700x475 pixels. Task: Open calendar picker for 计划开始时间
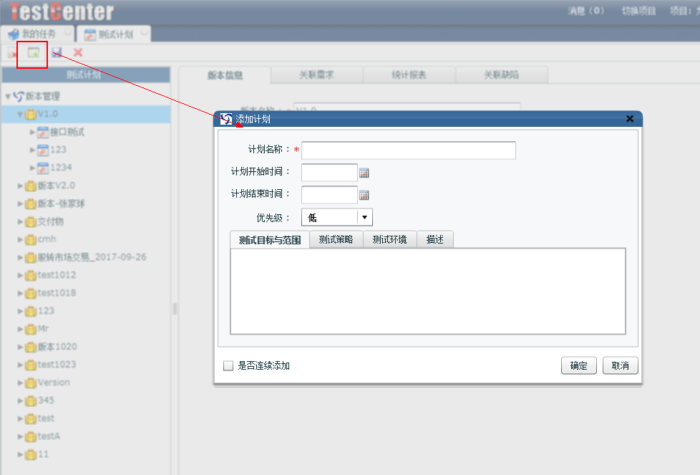(x=364, y=173)
